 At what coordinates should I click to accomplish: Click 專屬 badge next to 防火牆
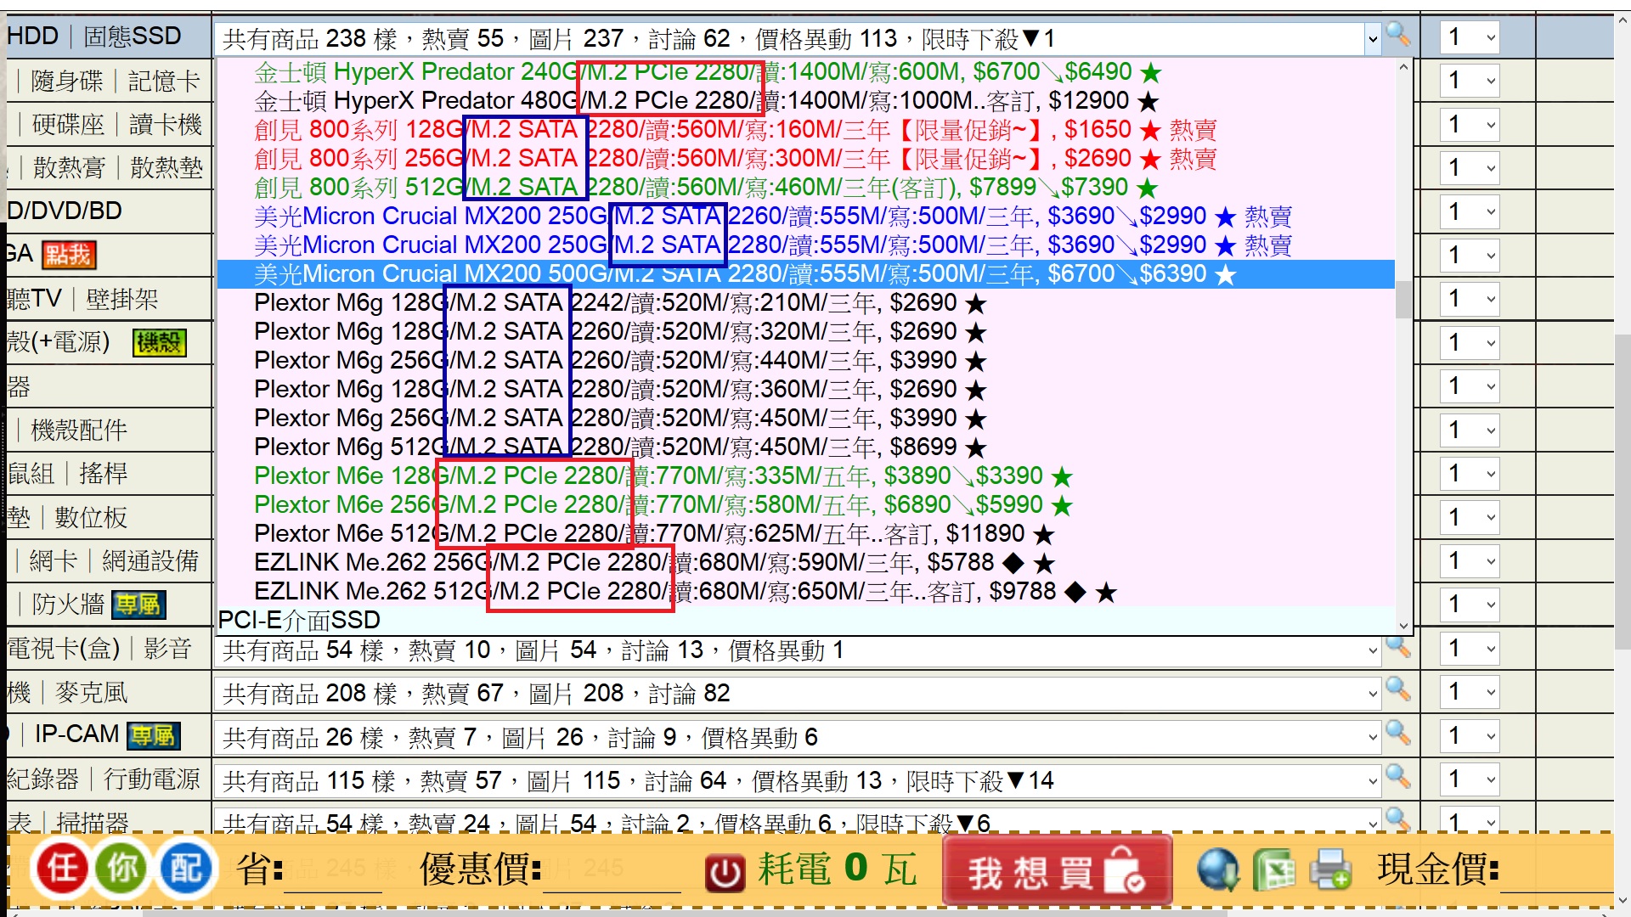click(x=138, y=605)
